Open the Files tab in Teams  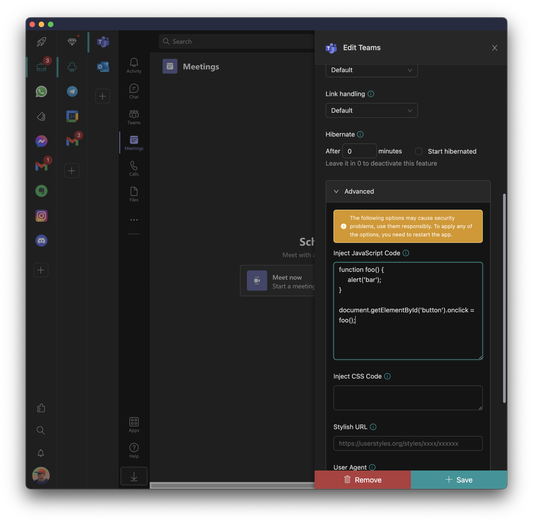pyautogui.click(x=134, y=194)
